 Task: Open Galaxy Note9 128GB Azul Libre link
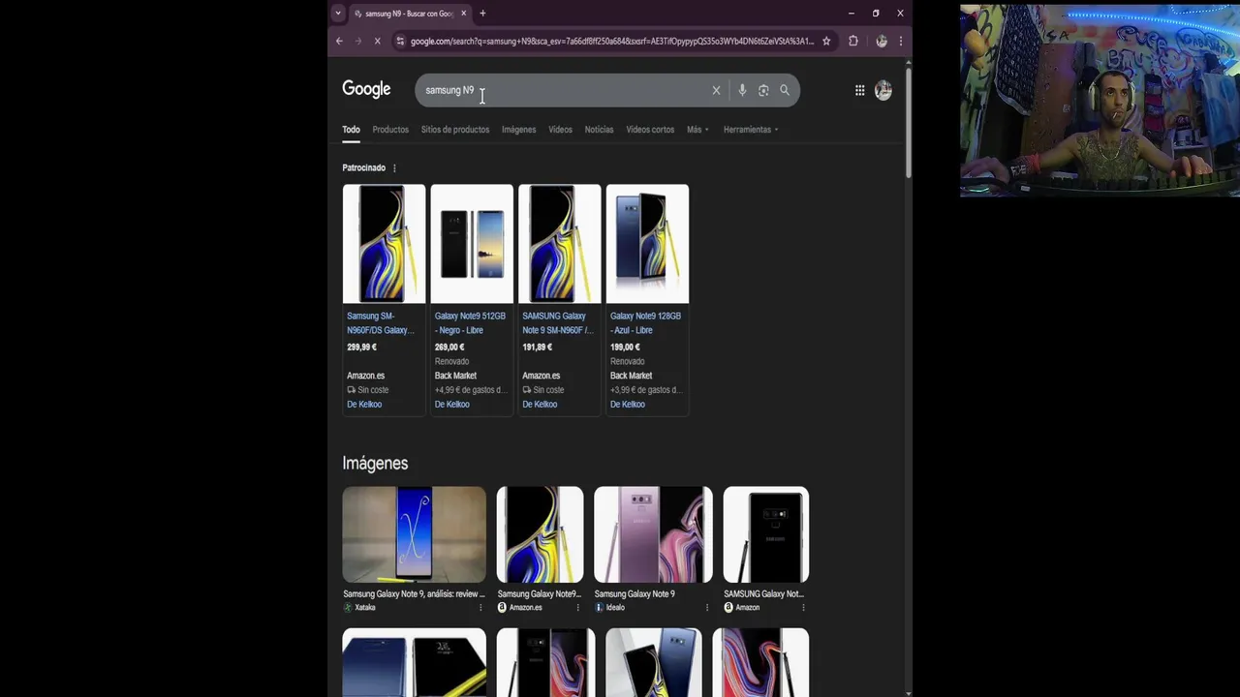tap(645, 323)
